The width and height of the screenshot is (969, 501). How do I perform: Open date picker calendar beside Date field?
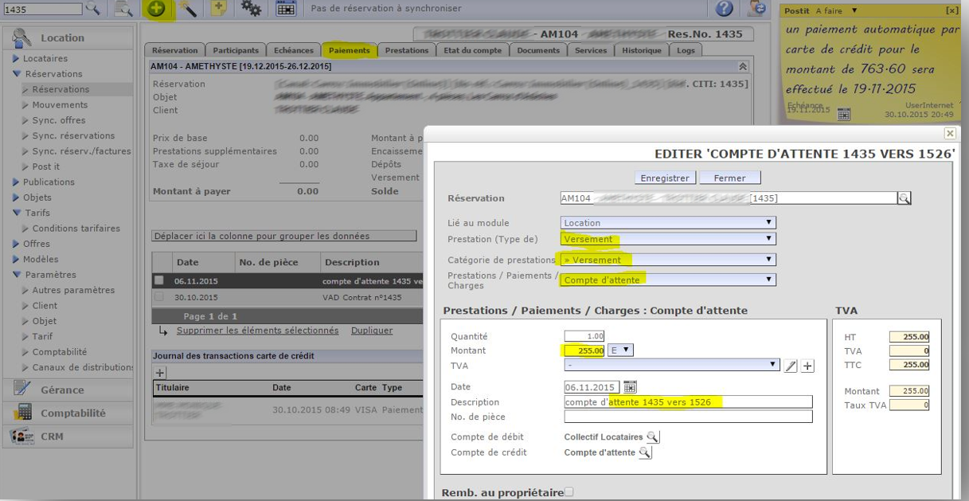click(x=630, y=387)
